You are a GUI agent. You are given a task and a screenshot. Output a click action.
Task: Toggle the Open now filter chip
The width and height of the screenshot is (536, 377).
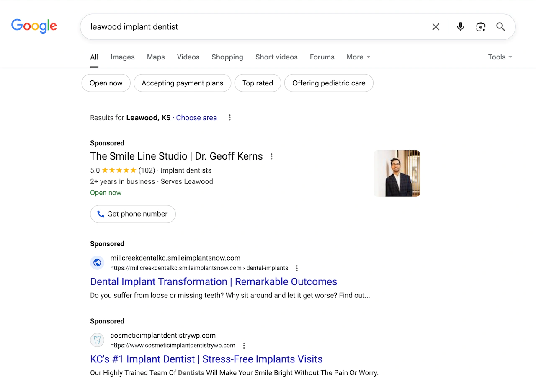[x=106, y=83]
